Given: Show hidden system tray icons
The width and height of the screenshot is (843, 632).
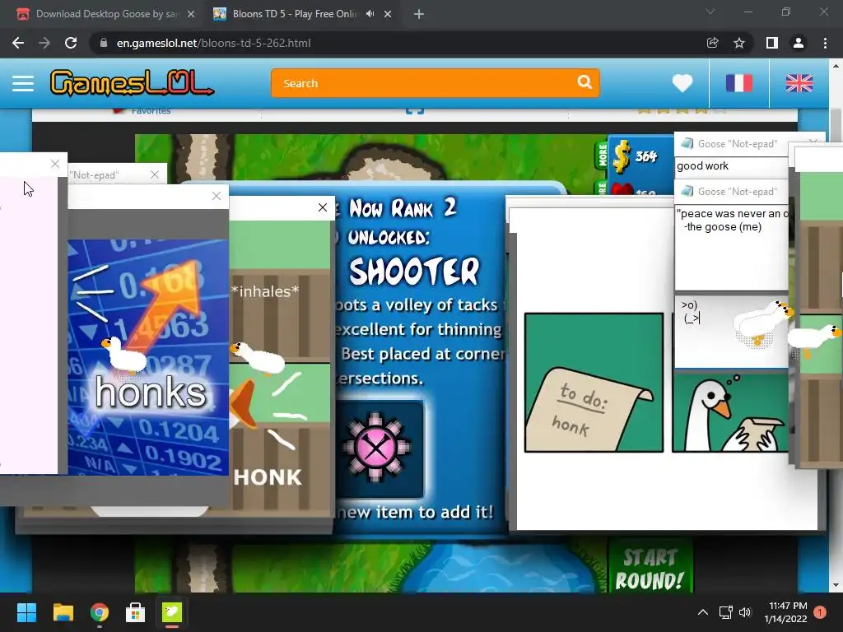Looking at the screenshot, I should click(x=703, y=612).
